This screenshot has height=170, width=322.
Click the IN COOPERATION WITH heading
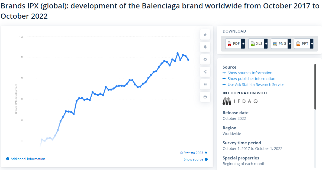click(245, 93)
